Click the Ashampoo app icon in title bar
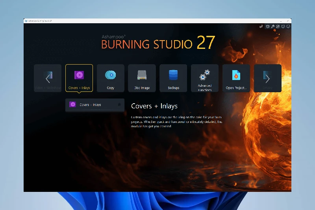Screen dimensions: 315x210 pyautogui.click(x=26, y=21)
